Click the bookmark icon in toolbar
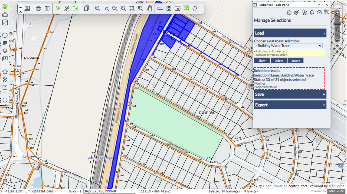Screen dimensions: 347x194 coord(86,8)
